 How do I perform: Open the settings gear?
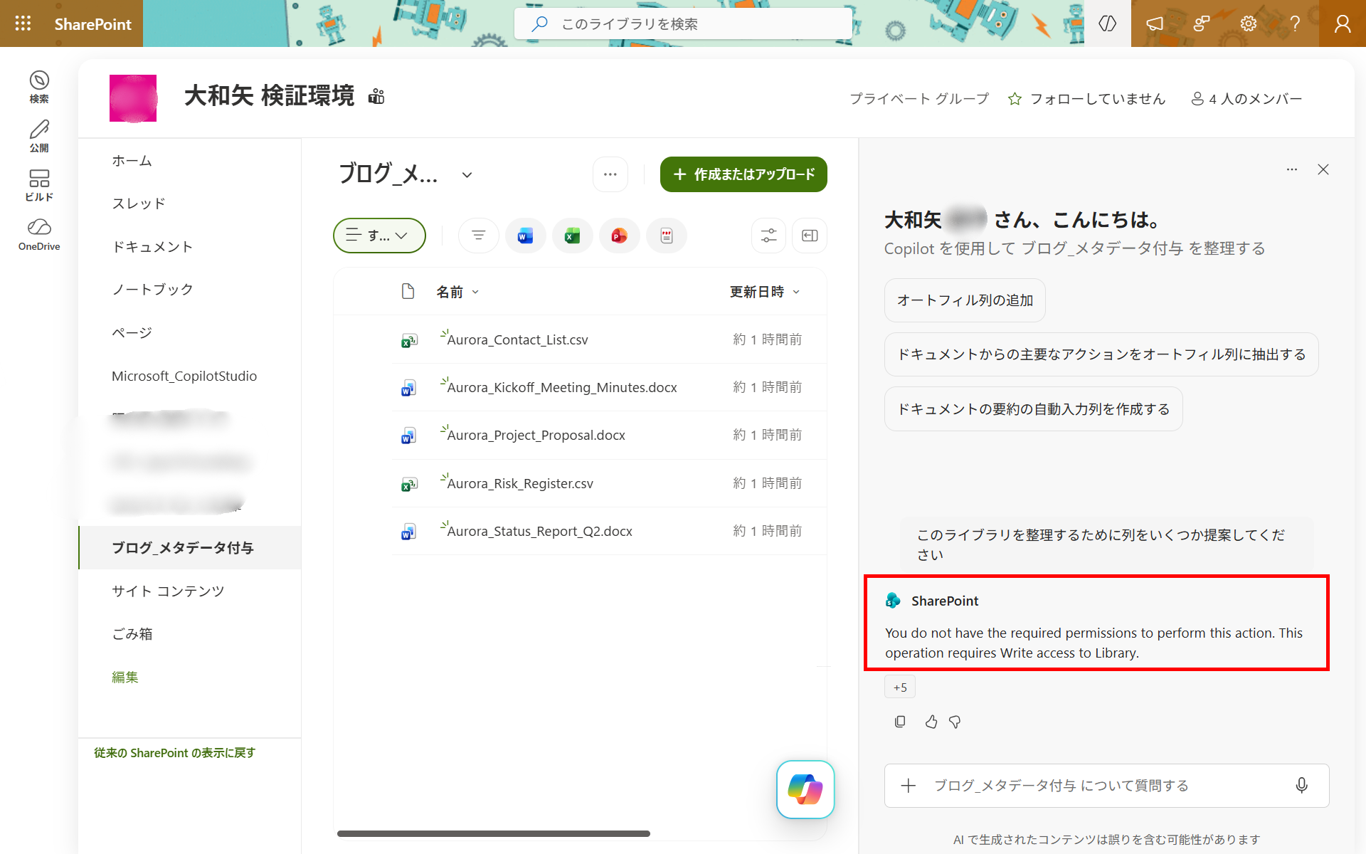coord(1248,23)
